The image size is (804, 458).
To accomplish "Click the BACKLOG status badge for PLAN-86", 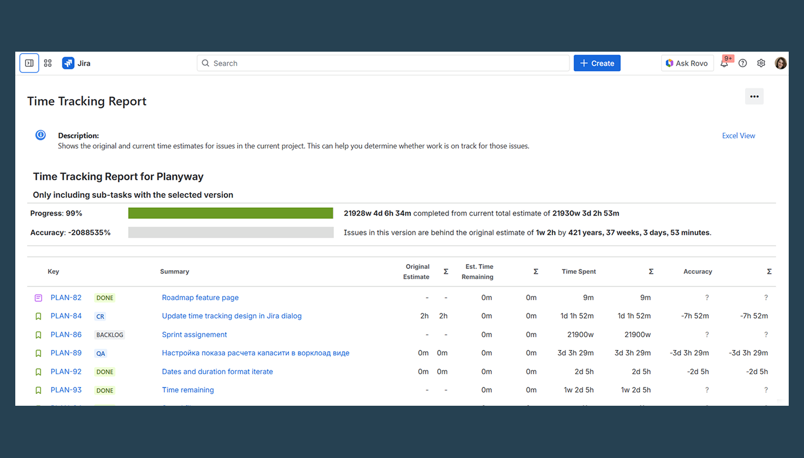I will point(110,335).
